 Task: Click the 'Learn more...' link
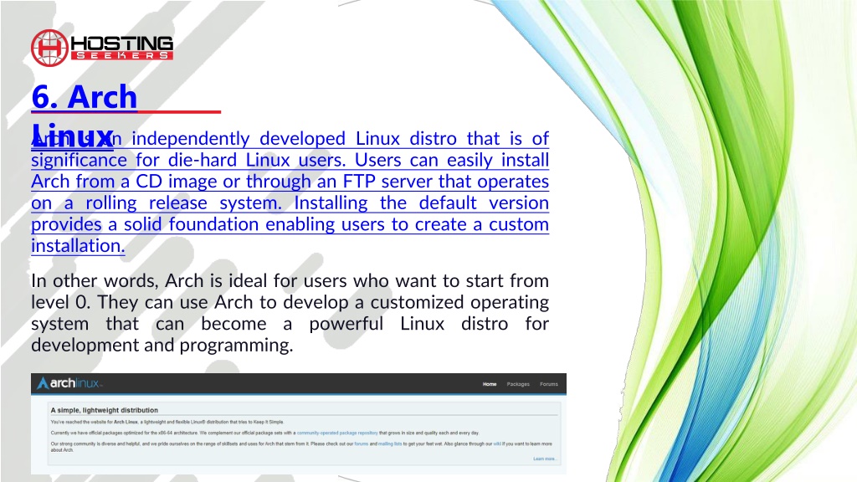(545, 459)
